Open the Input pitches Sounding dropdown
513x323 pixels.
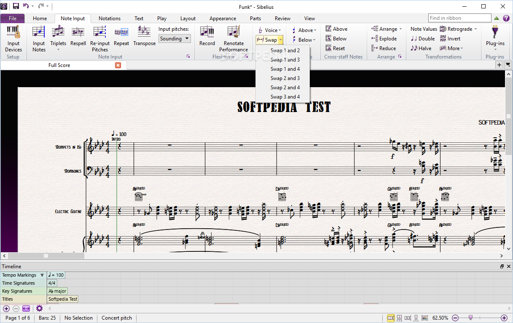pyautogui.click(x=175, y=39)
